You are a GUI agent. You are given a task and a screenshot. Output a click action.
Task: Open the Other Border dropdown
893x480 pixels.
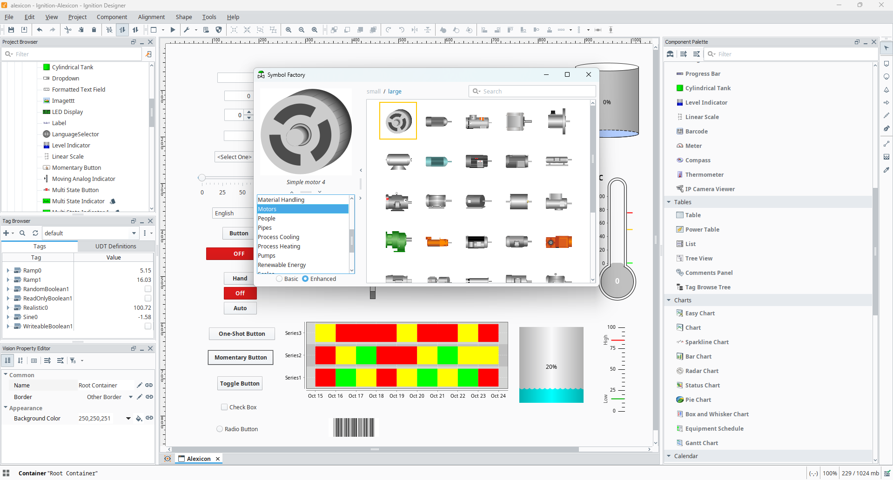pos(131,397)
